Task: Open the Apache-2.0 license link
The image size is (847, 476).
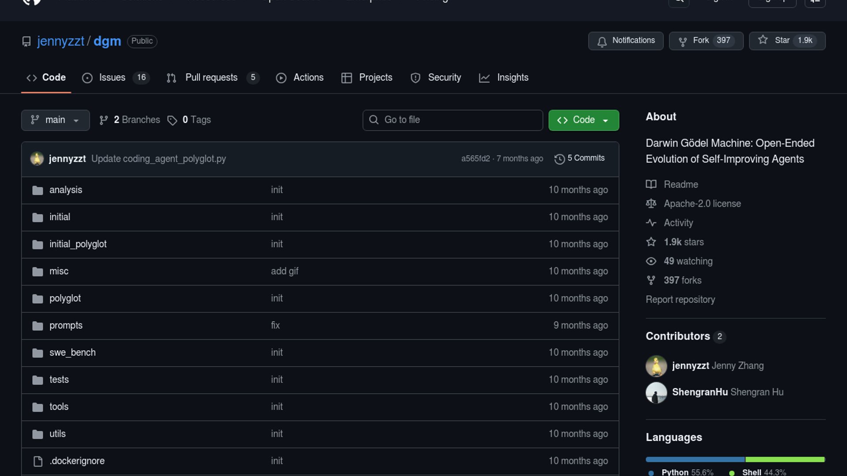Action: 702,204
